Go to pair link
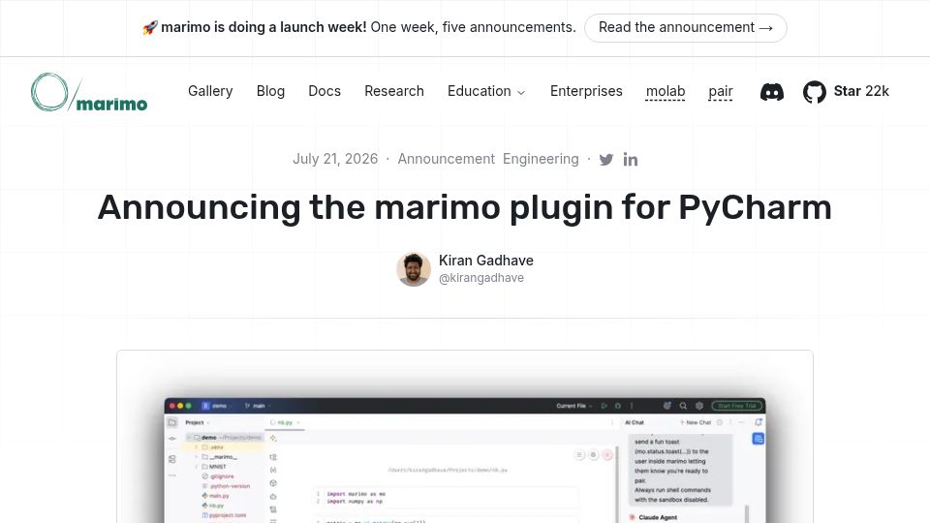 point(721,91)
